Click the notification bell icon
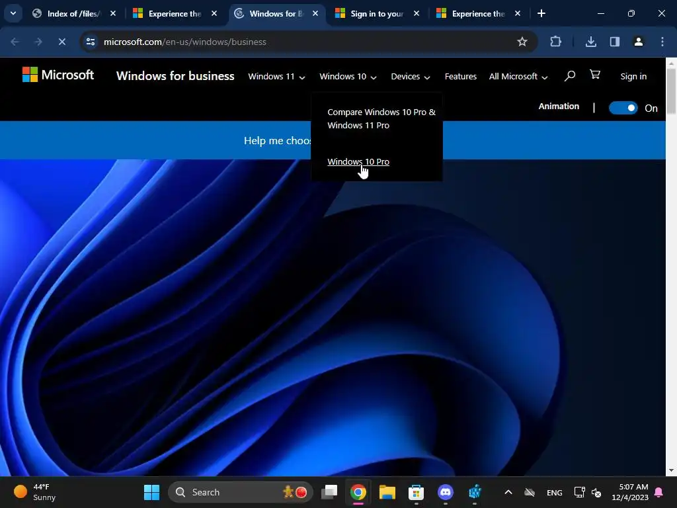Screen dimensions: 677x508 click(x=659, y=492)
